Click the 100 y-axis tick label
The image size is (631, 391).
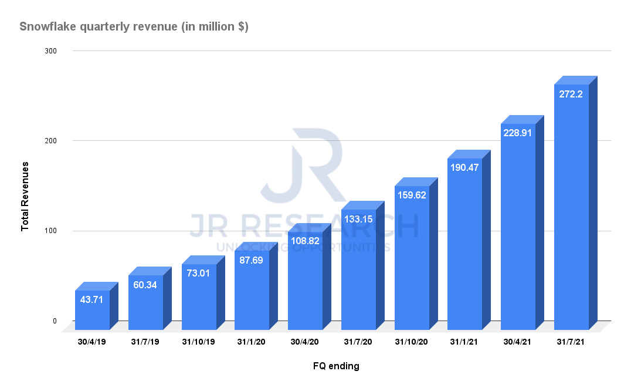50,231
